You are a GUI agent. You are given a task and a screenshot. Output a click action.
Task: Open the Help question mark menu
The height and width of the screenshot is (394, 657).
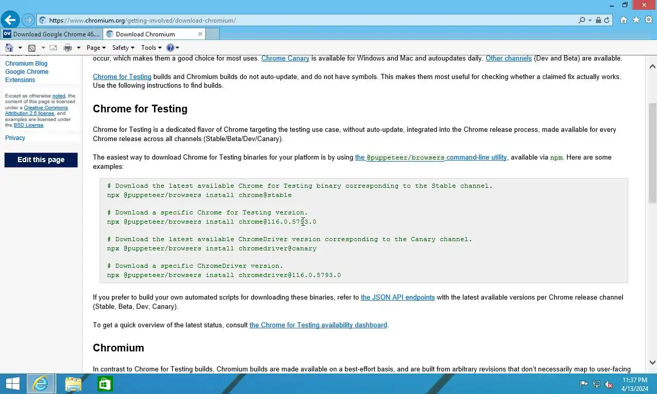click(173, 48)
